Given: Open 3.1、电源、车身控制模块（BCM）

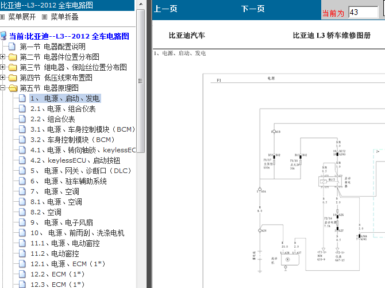Looking at the screenshot, I should [83, 129].
